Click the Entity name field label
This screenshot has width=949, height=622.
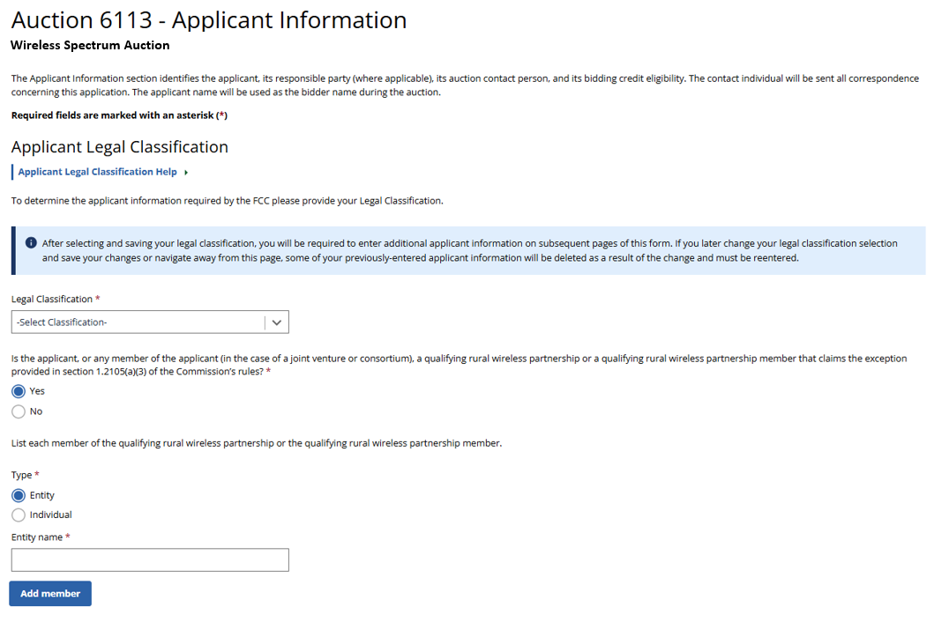point(37,537)
